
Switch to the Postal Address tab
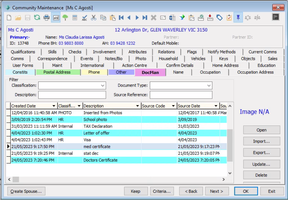[57, 72]
